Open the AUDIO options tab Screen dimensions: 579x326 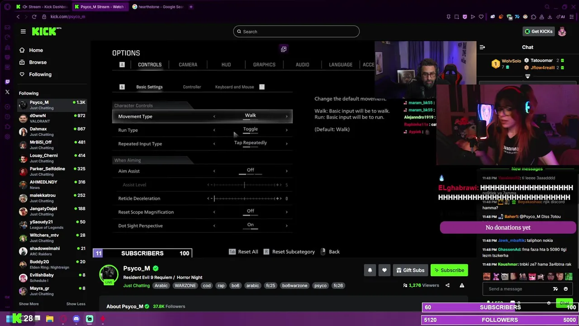(x=302, y=65)
